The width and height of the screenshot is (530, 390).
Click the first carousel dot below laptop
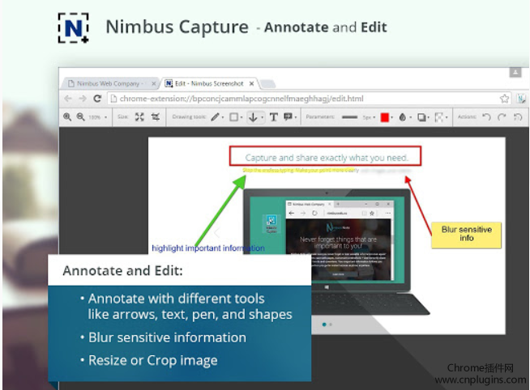324,324
